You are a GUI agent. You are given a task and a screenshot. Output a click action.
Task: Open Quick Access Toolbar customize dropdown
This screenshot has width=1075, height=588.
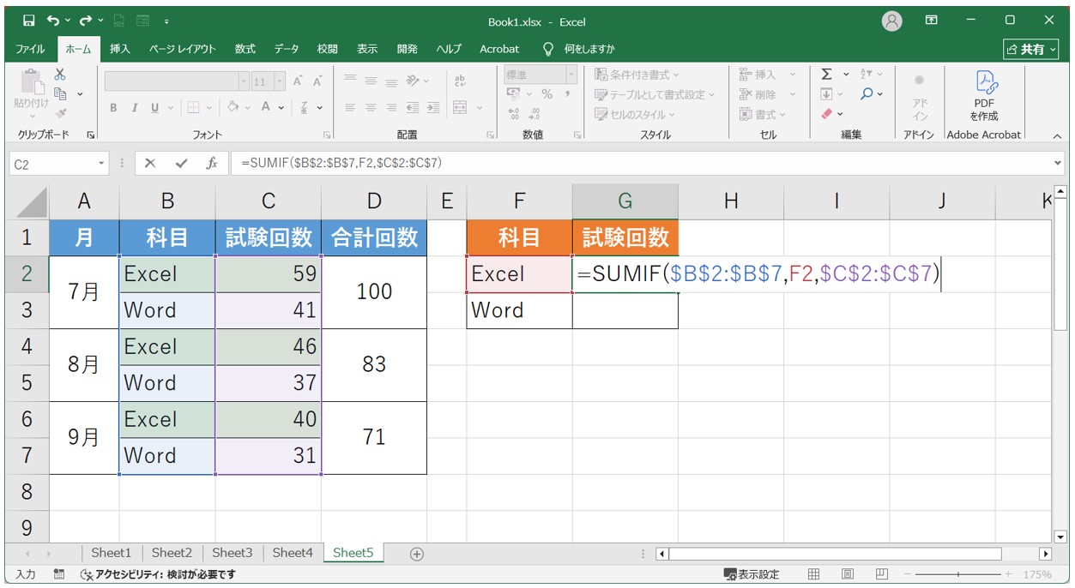166,21
